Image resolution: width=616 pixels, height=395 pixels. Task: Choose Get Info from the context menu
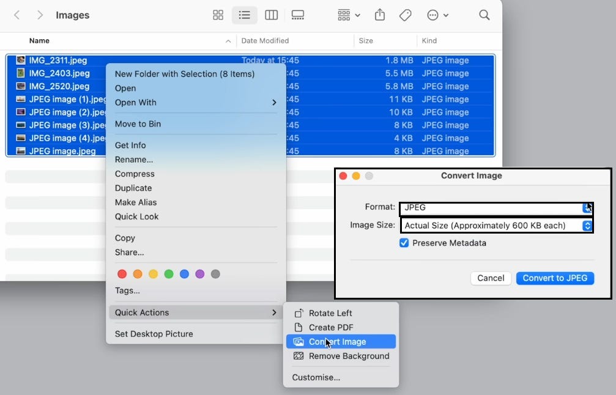click(x=130, y=145)
